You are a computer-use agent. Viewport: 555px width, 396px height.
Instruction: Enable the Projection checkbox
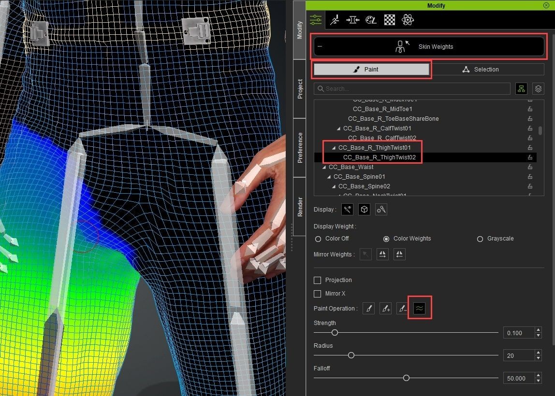click(x=318, y=280)
